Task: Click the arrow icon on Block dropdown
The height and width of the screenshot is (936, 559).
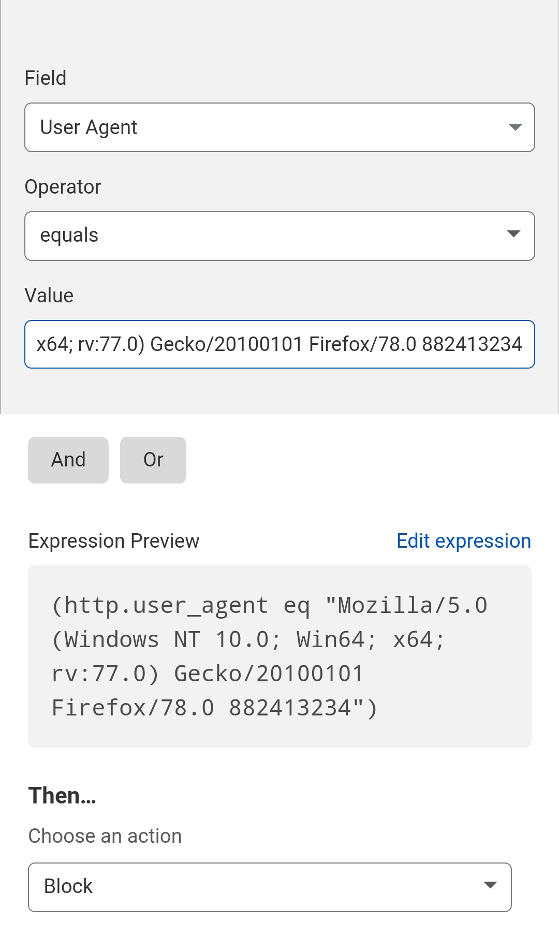Action: (490, 885)
